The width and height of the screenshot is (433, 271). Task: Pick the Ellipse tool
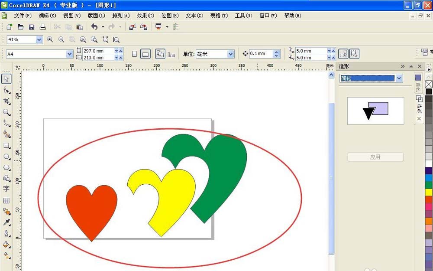pyautogui.click(x=6, y=157)
